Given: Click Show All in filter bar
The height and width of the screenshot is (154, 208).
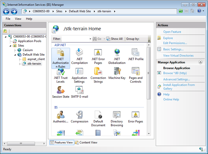Looking at the screenshot, I should pos(114,39).
